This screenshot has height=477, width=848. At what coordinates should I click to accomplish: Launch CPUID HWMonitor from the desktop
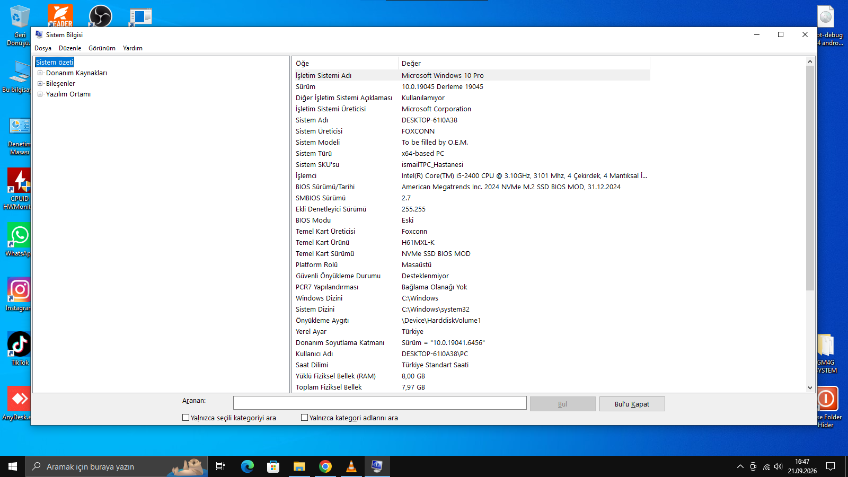(18, 188)
